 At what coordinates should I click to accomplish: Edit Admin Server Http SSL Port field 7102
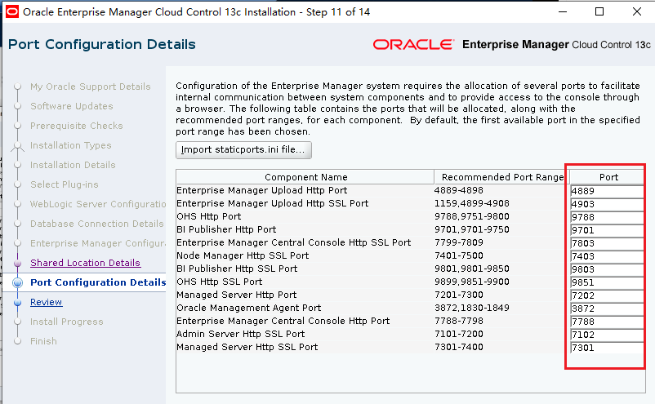pos(607,335)
